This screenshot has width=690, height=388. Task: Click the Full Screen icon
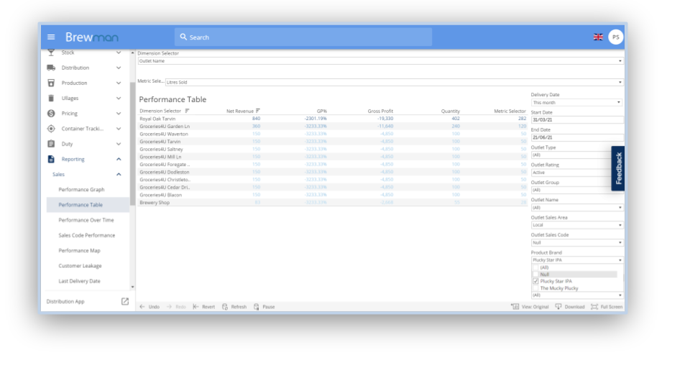tap(594, 307)
